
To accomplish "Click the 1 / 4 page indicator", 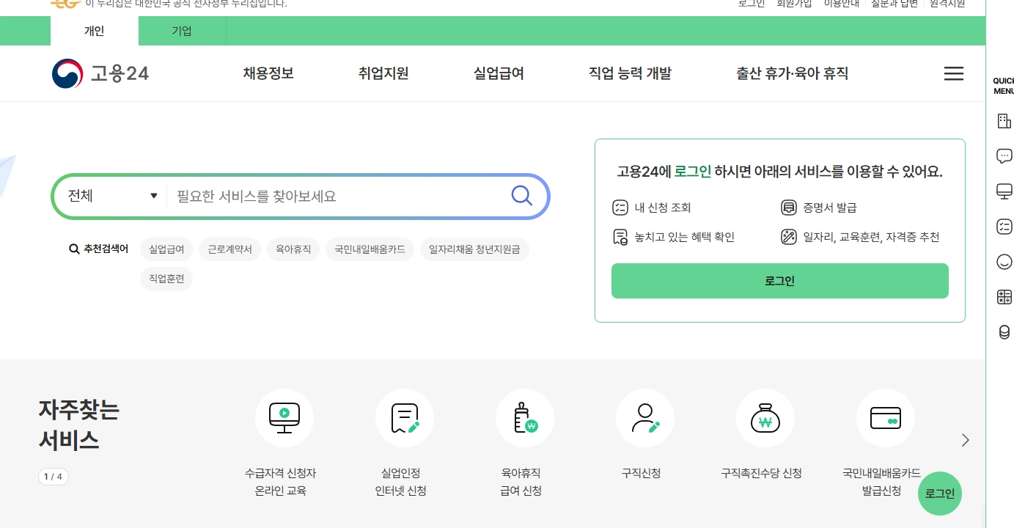I will [x=54, y=477].
